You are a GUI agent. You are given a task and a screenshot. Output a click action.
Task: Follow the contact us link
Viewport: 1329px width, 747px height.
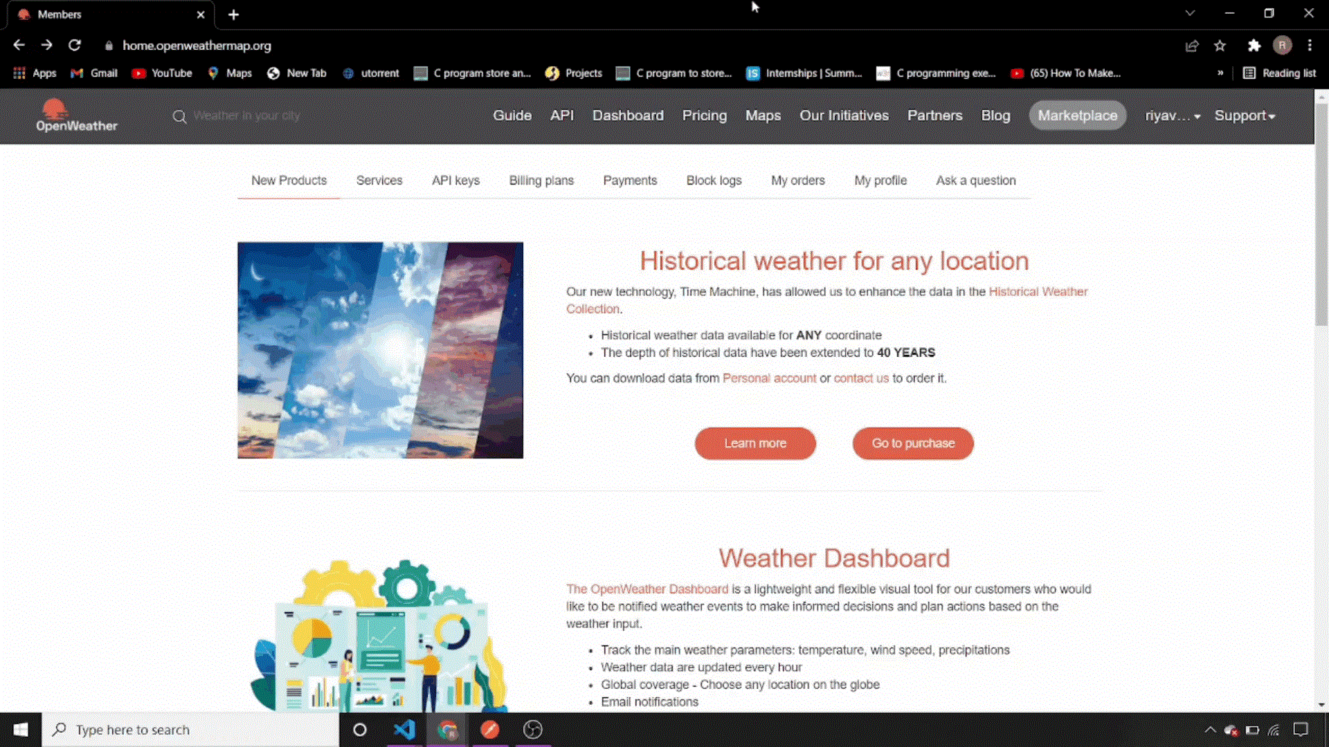[861, 378]
